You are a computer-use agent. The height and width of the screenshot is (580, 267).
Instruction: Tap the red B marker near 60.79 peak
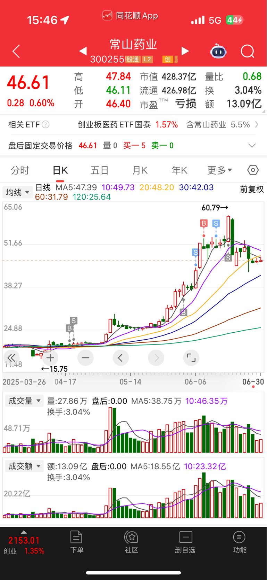tap(204, 223)
